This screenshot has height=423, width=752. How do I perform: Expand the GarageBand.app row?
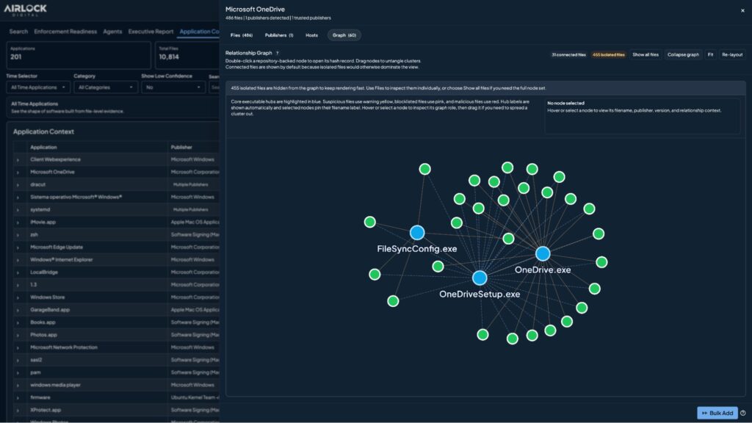[x=18, y=311]
